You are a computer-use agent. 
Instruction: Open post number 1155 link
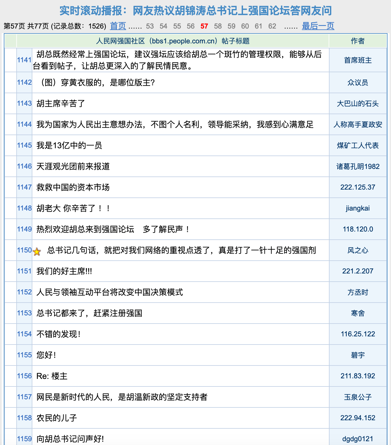(24, 355)
